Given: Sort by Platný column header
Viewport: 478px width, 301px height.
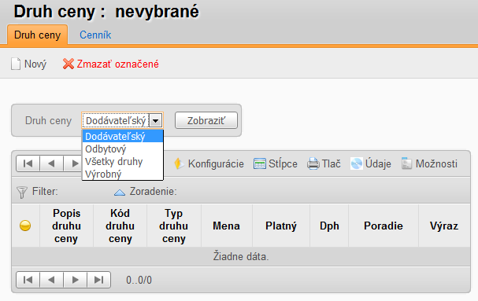Looking at the screenshot, I should click(x=281, y=226).
